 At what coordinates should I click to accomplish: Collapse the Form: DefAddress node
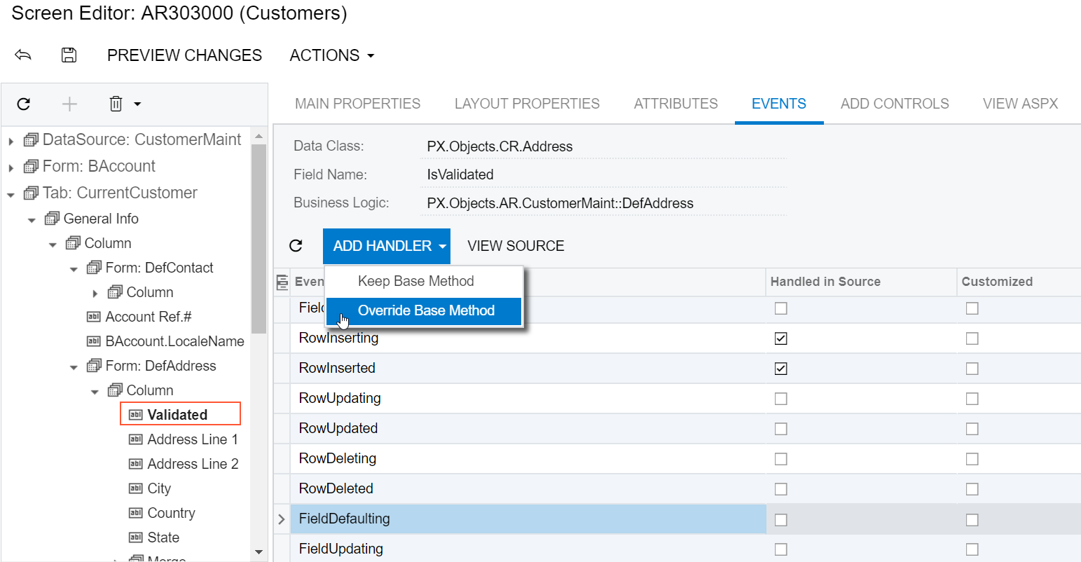(x=74, y=367)
